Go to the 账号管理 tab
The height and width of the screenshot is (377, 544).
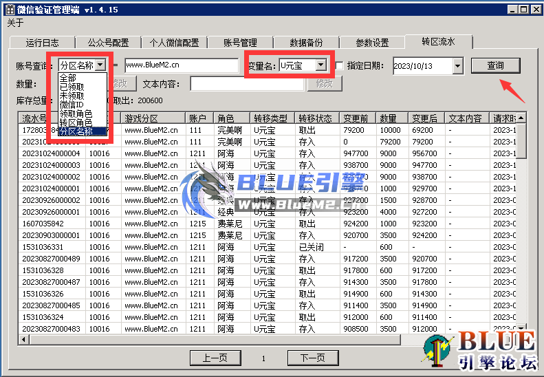(x=240, y=43)
